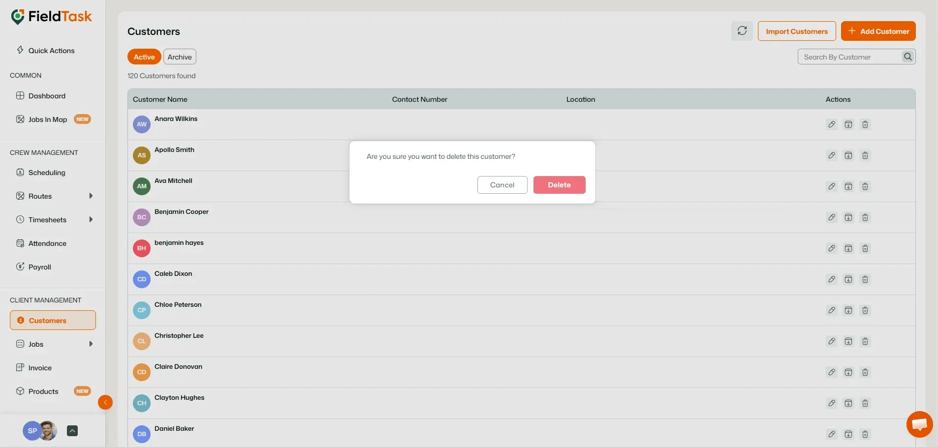Image resolution: width=938 pixels, height=447 pixels.
Task: Delete customer Caleb Dixon
Action: tap(865, 279)
